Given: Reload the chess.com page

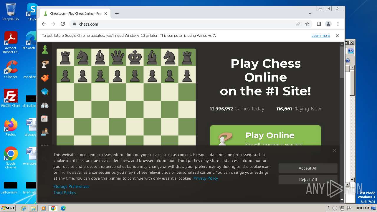Looking at the screenshot, I should pos(62,24).
